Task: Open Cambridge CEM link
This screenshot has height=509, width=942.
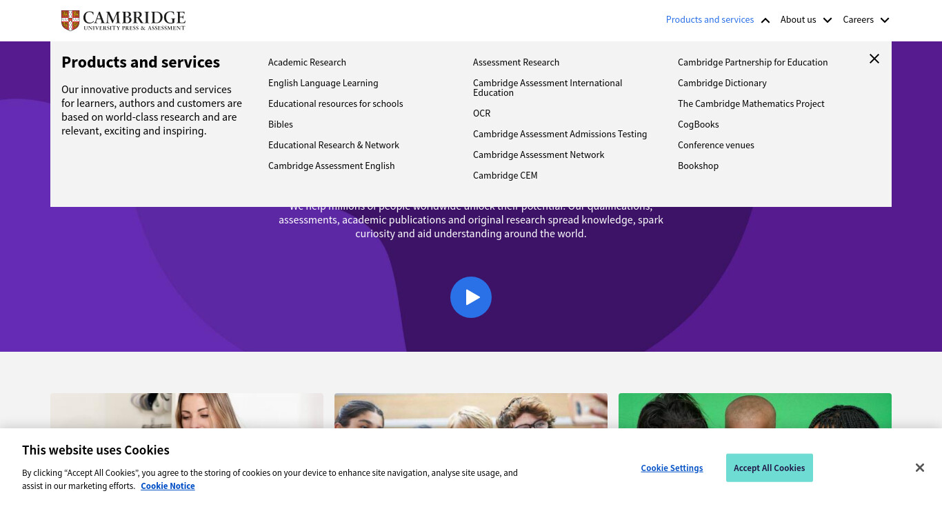Action: [x=505, y=175]
